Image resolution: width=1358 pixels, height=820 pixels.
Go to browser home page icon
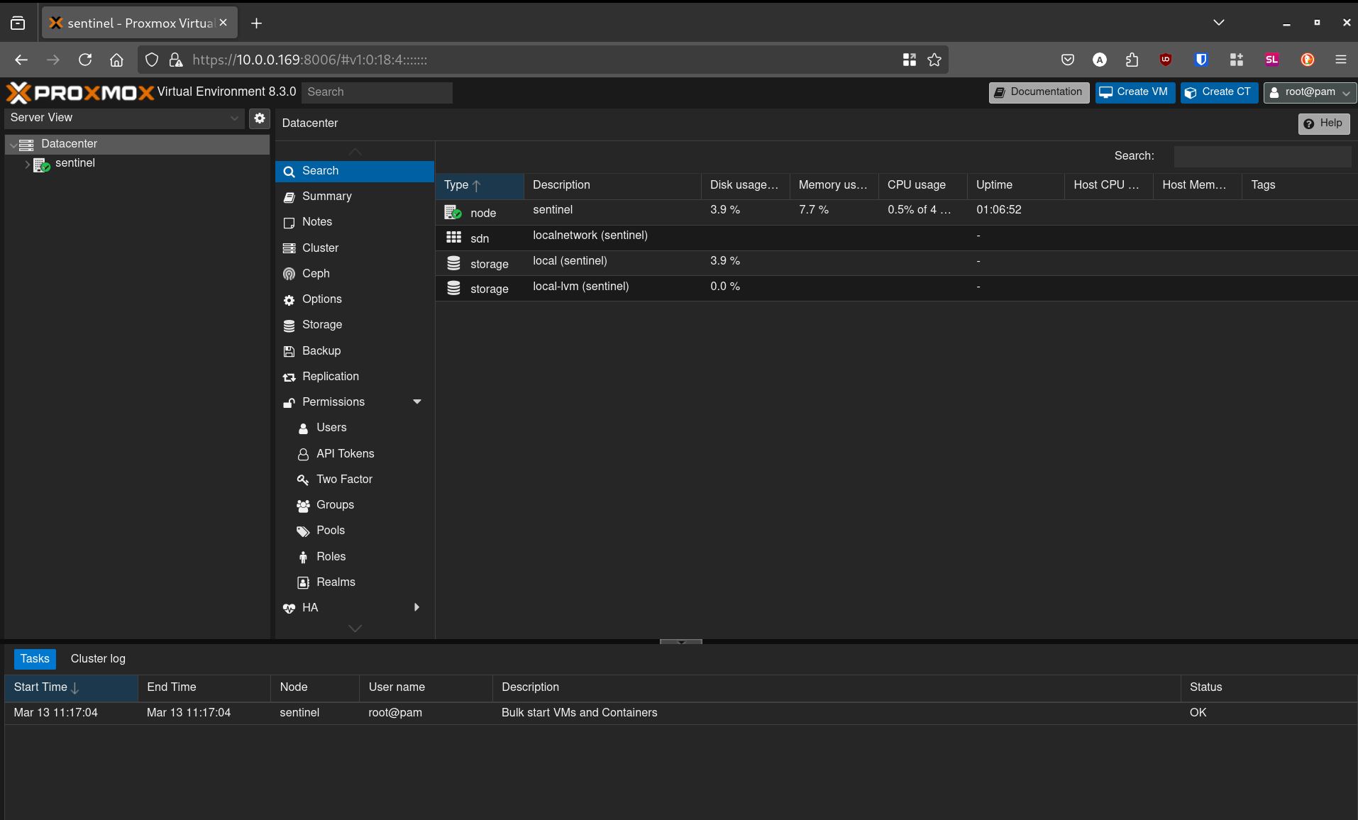(116, 60)
